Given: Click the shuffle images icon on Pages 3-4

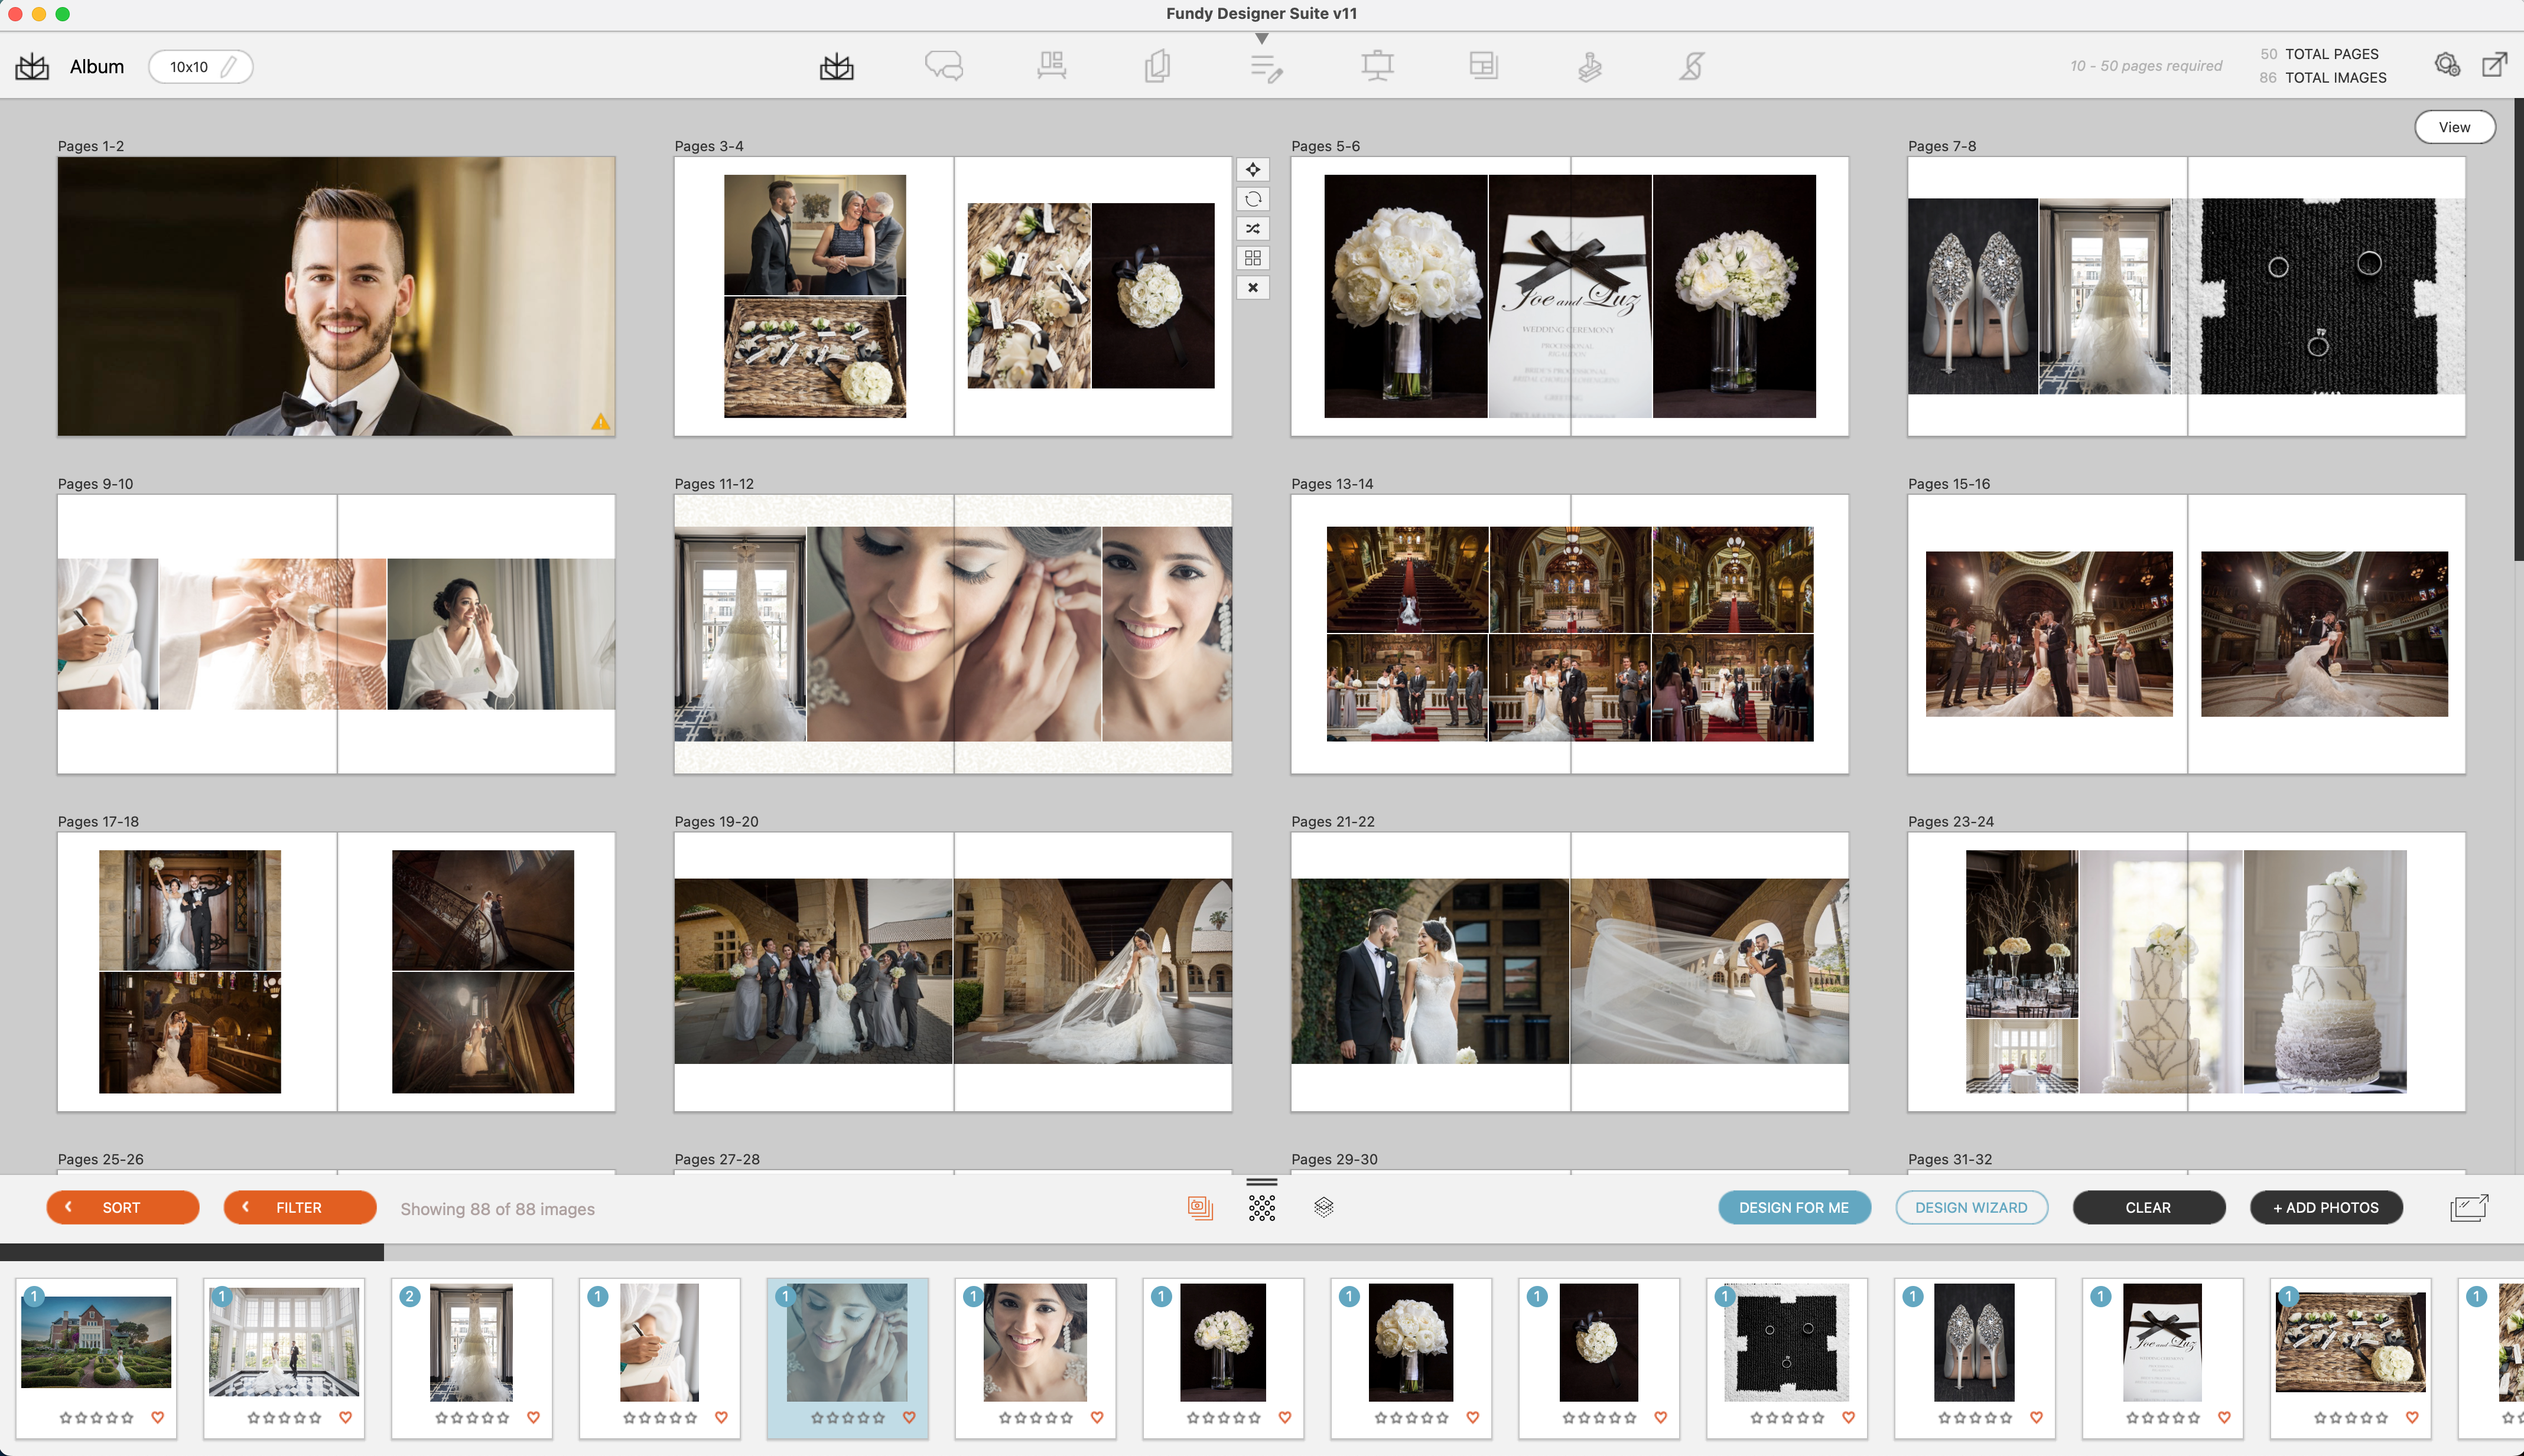Looking at the screenshot, I should coord(1253,229).
